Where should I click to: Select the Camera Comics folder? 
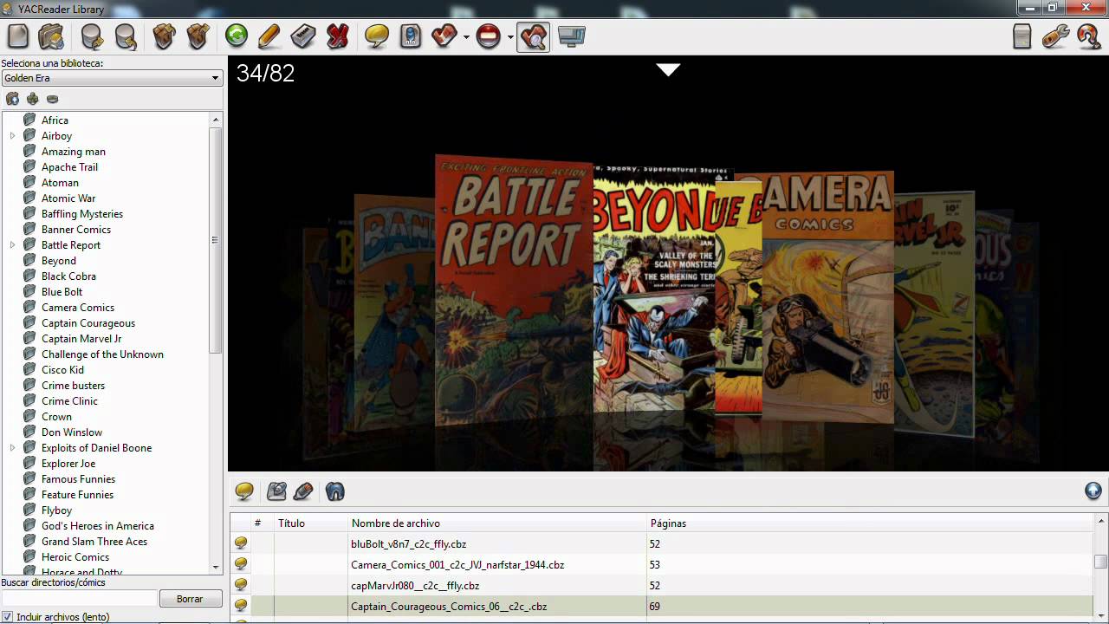pyautogui.click(x=77, y=308)
